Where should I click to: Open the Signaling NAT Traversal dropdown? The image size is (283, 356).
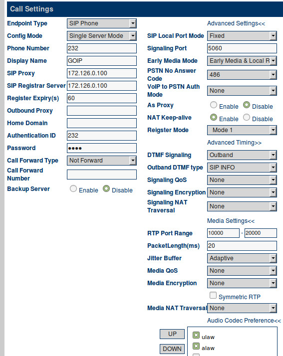[x=242, y=206]
